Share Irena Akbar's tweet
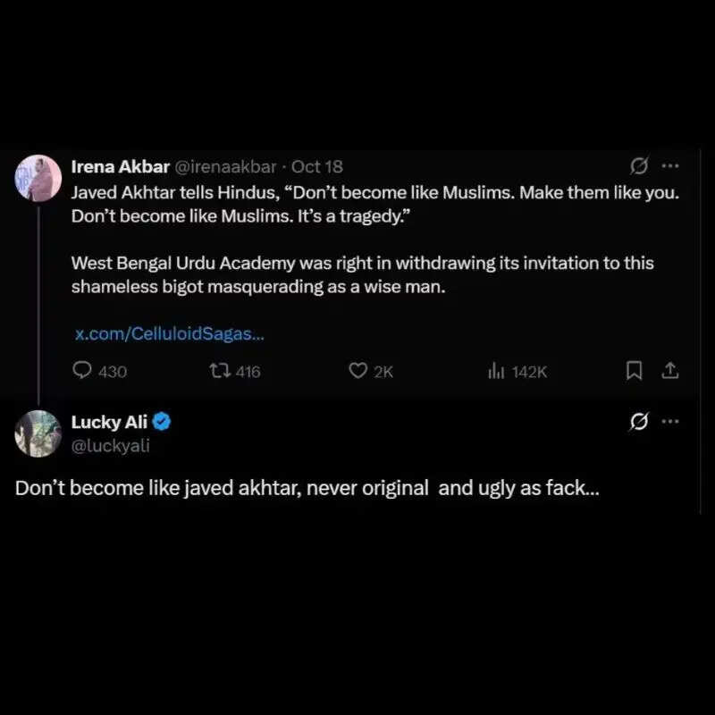The height and width of the screenshot is (715, 715). point(669,370)
